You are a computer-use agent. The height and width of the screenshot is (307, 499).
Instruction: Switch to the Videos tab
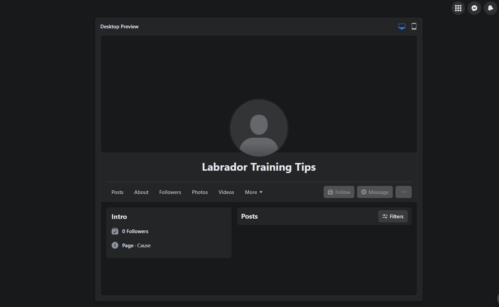(x=226, y=192)
